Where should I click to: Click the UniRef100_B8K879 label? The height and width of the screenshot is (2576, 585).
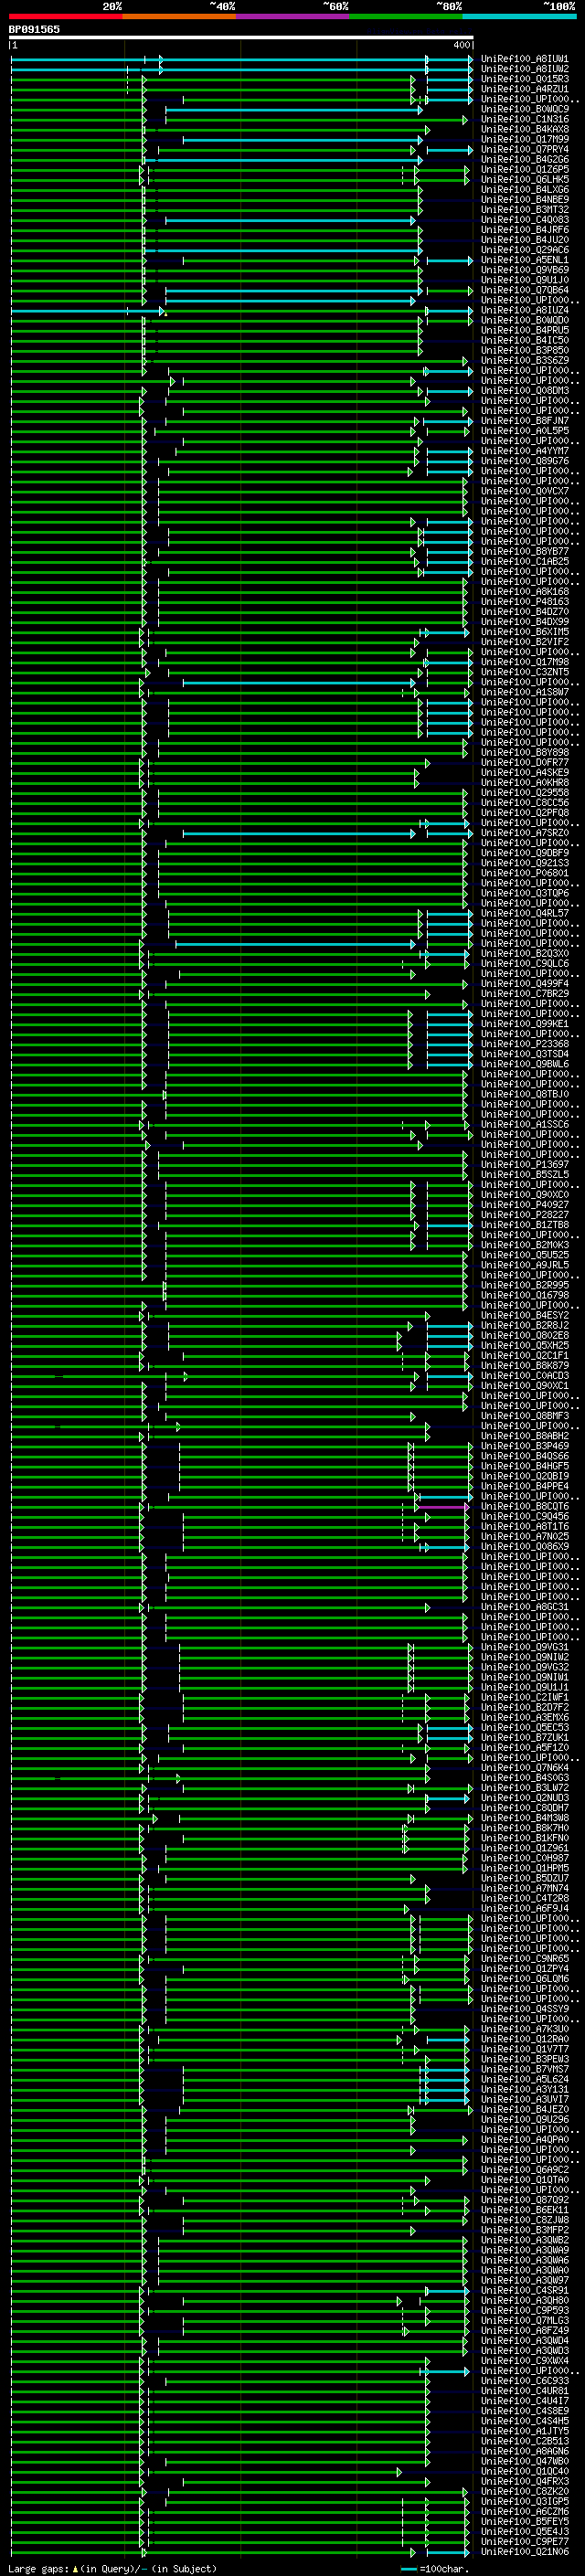coord(524,1365)
